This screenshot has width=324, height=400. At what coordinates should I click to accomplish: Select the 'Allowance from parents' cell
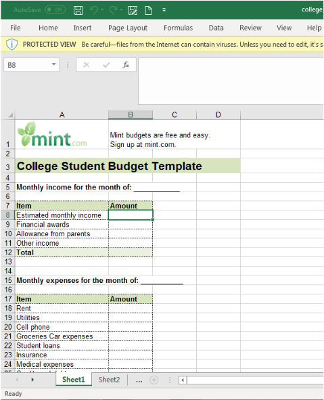(62, 234)
